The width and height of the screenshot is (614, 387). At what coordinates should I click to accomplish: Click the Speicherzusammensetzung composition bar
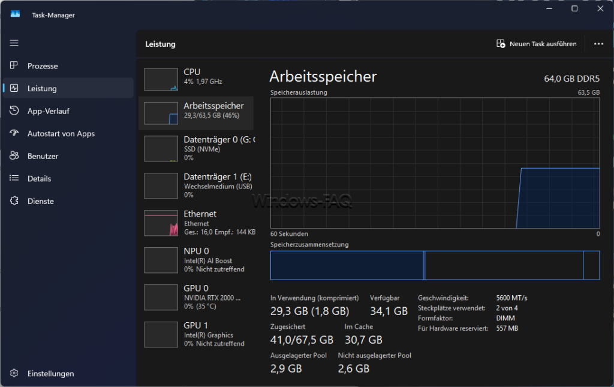click(x=435, y=265)
